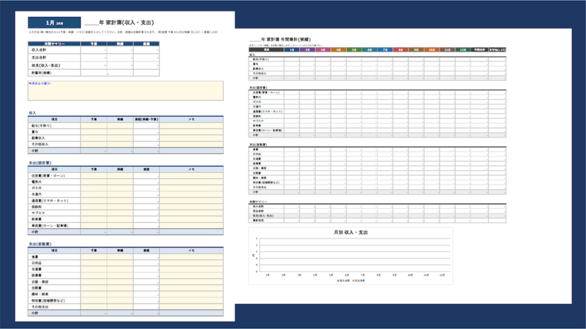The height and width of the screenshot is (329, 586).
Task: Select 趣味・娯楽 label on monthly sheet
Action: (40, 294)
